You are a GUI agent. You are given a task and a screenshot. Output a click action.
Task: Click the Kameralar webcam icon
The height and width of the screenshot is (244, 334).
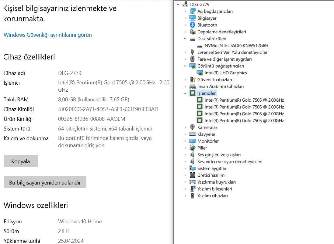pos(192,127)
